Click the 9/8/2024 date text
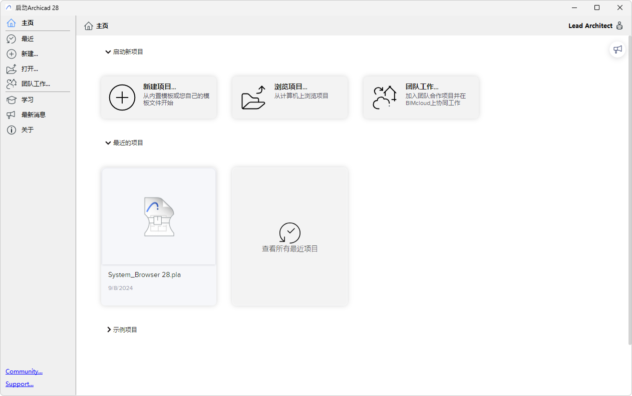 point(121,288)
